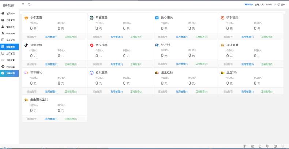The height and width of the screenshot is (149, 289).
Task: Click the UU898 card title
Action: [x=165, y=45]
